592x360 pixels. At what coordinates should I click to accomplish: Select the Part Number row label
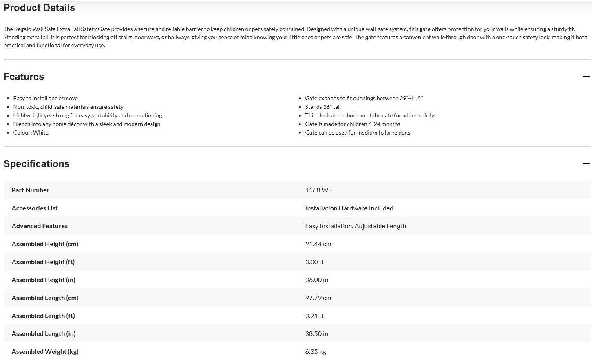click(31, 190)
